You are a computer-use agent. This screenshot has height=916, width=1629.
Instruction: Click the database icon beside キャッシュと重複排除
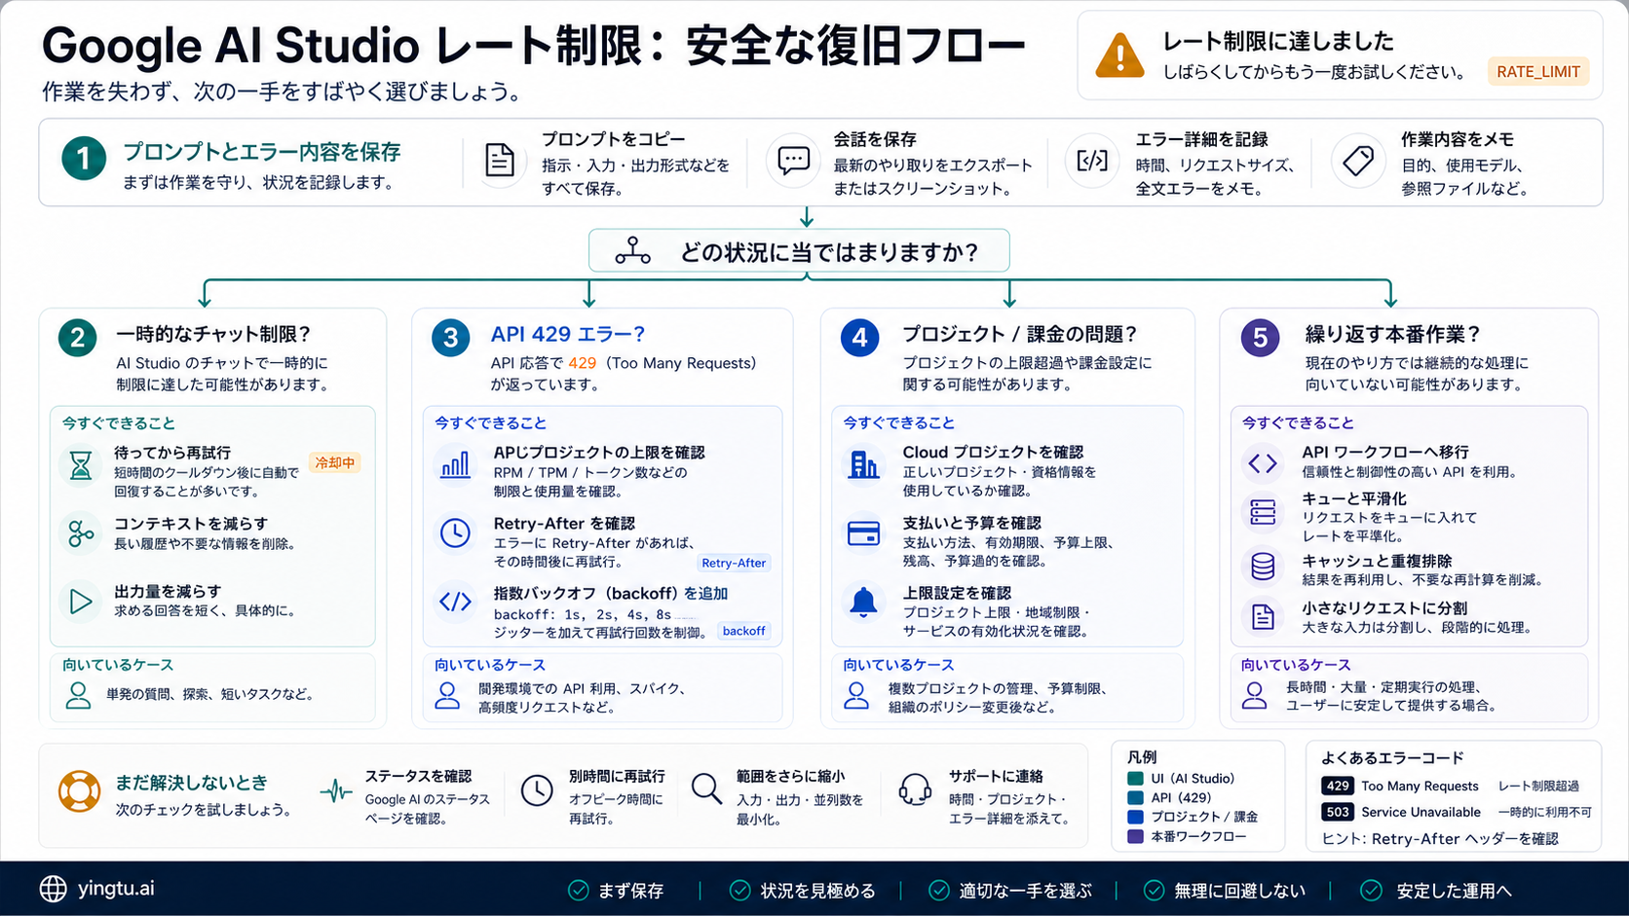tap(1263, 566)
